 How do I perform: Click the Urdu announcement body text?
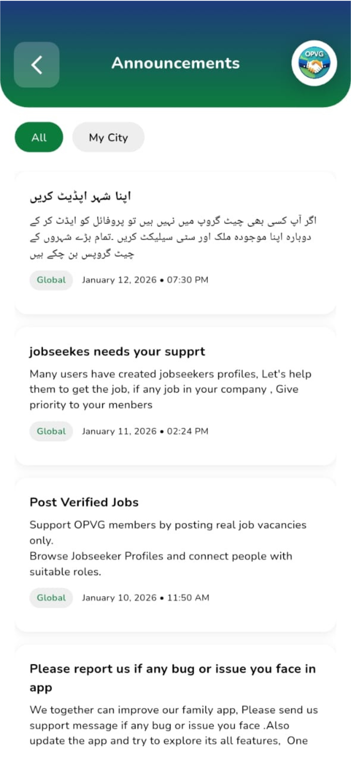coord(173,237)
